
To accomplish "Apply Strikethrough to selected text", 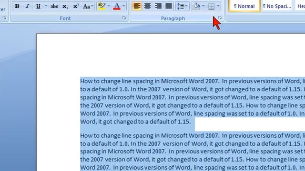I will (x=54, y=6).
